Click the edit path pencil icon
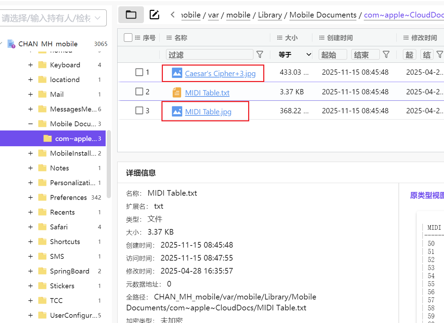This screenshot has height=323, width=444. (154, 15)
